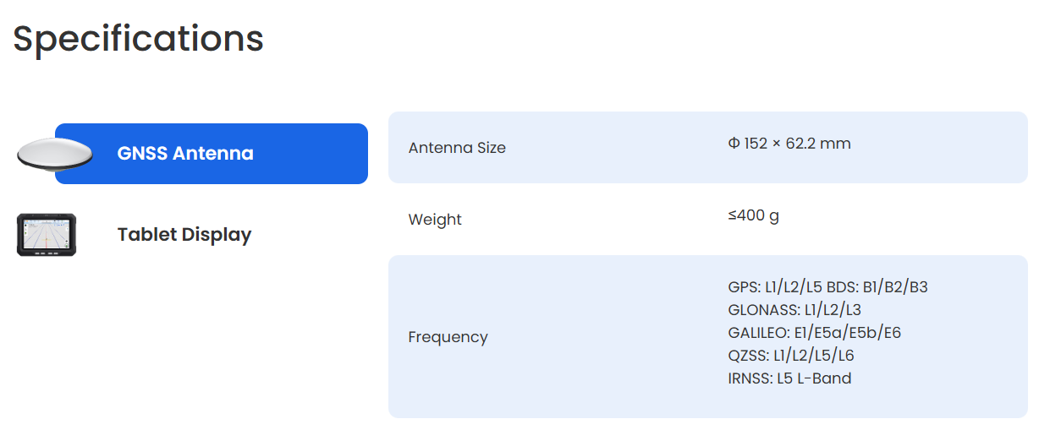Click the Weight row label
Image resolution: width=1039 pixels, height=430 pixels.
435,220
